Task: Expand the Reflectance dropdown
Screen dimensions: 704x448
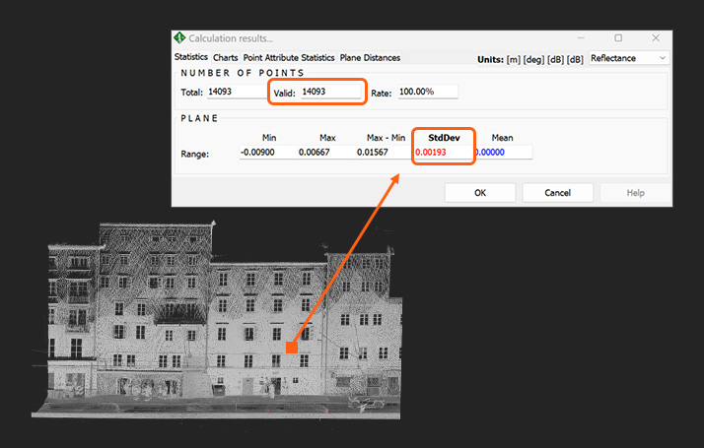Action: (x=629, y=58)
